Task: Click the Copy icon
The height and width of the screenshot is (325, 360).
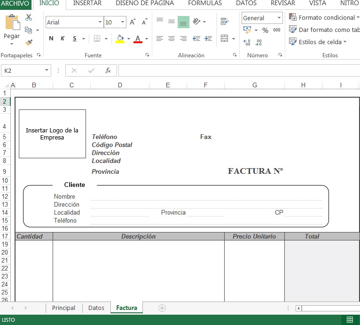Action: coord(28,30)
